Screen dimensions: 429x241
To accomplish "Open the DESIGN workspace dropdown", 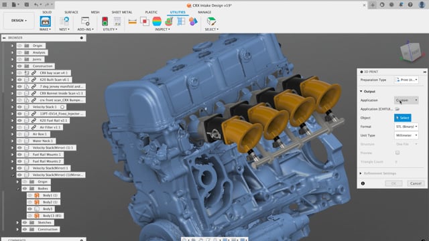I will (19, 21).
